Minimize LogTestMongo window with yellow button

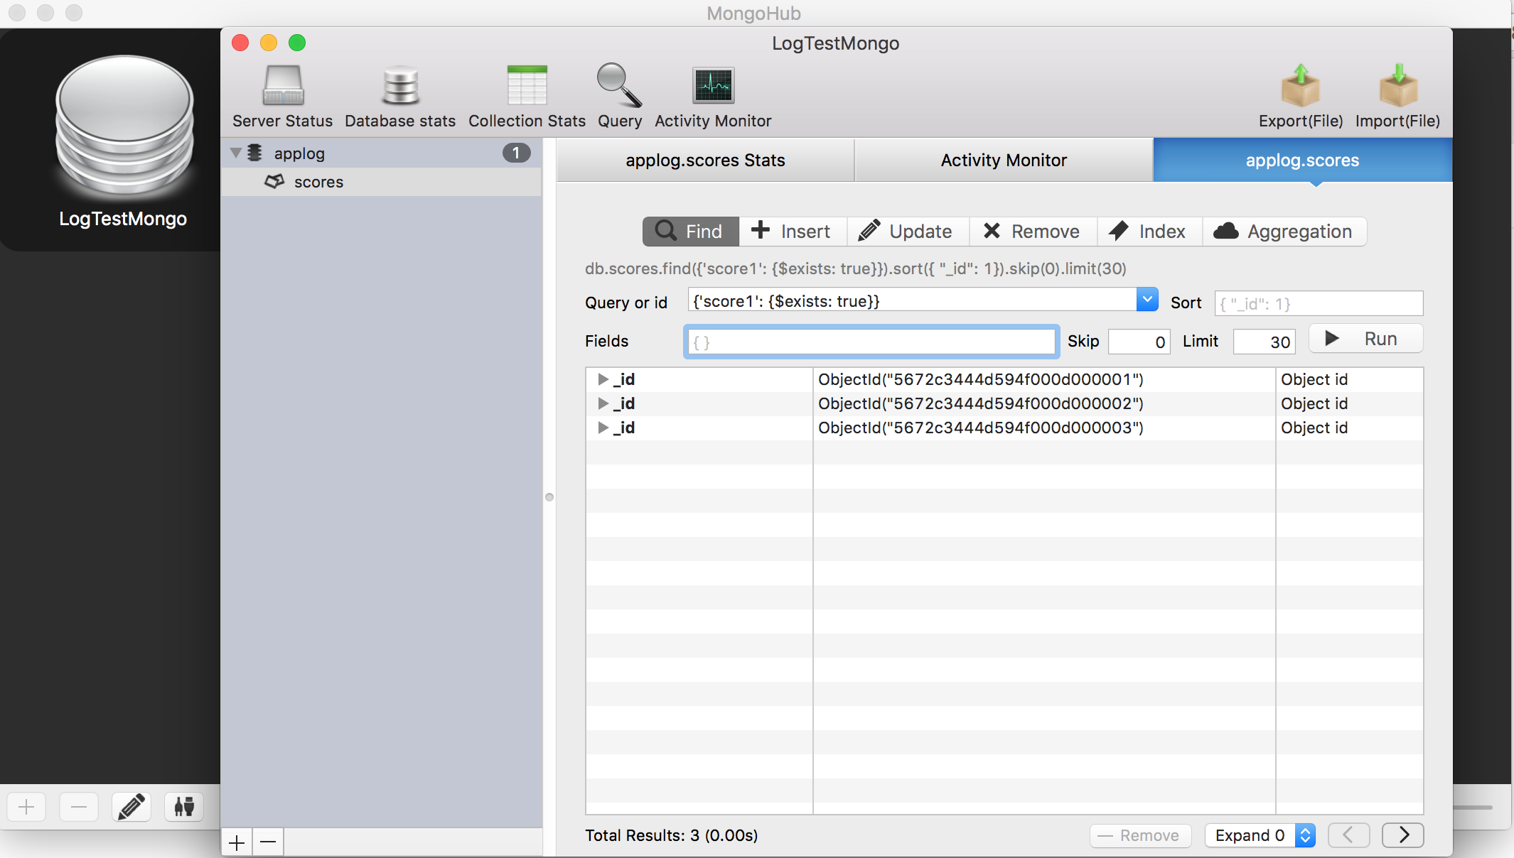pos(269,43)
